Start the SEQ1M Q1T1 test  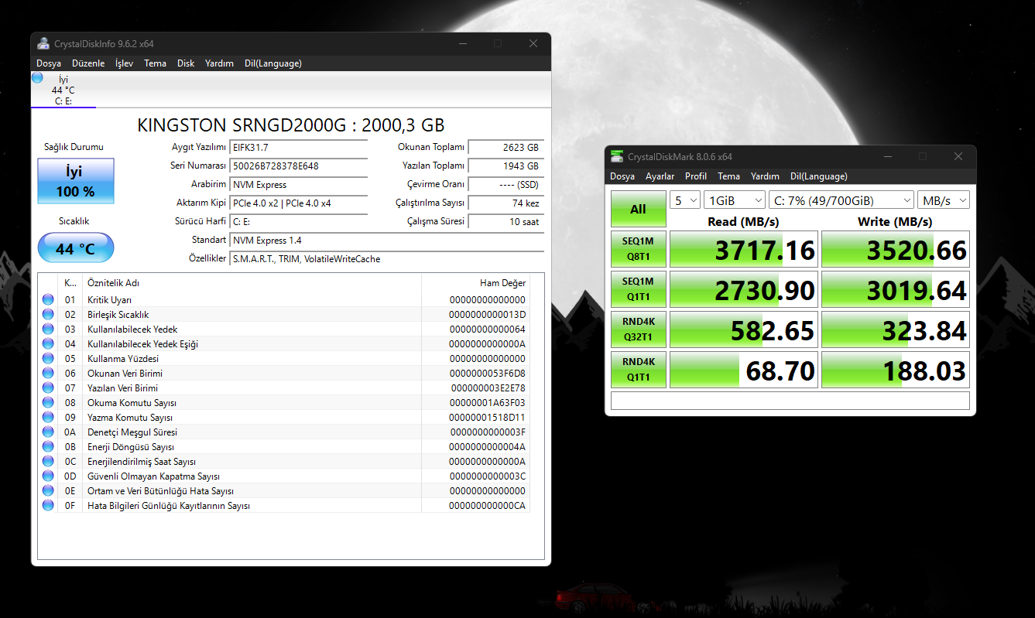(x=638, y=289)
